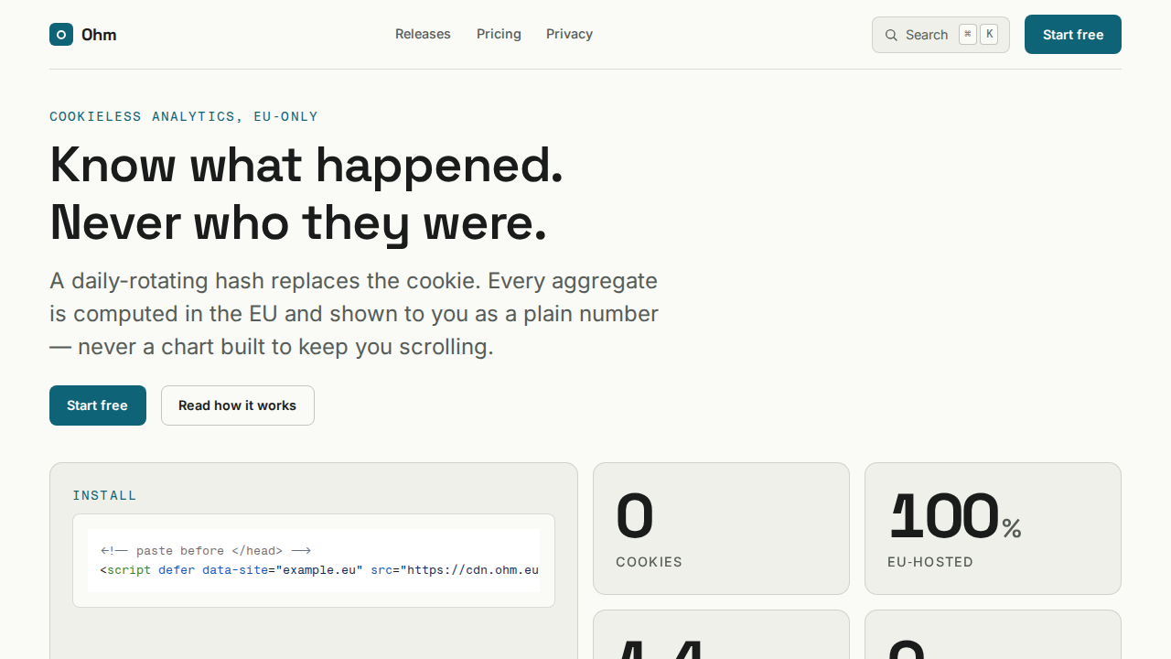Image resolution: width=1171 pixels, height=659 pixels.
Task: Select the 100% EU-hosted stat card
Action: (993, 528)
